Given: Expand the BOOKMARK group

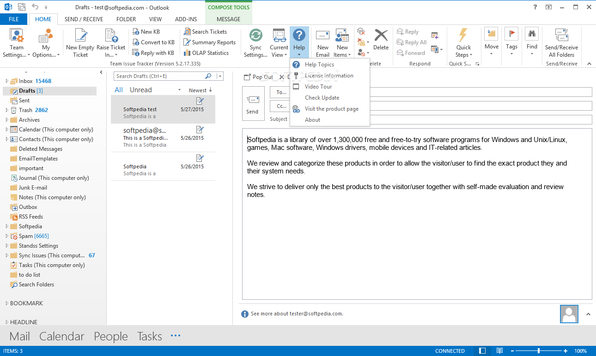Looking at the screenshot, I should pyautogui.click(x=7, y=303).
